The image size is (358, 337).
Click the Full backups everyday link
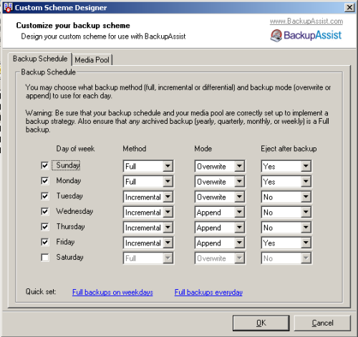[x=208, y=292]
